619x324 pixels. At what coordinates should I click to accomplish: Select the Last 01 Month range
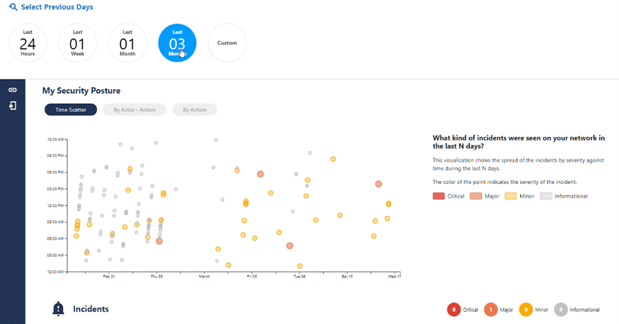[128, 43]
